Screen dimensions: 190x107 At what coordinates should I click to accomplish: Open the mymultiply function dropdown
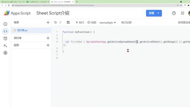(x=107, y=23)
